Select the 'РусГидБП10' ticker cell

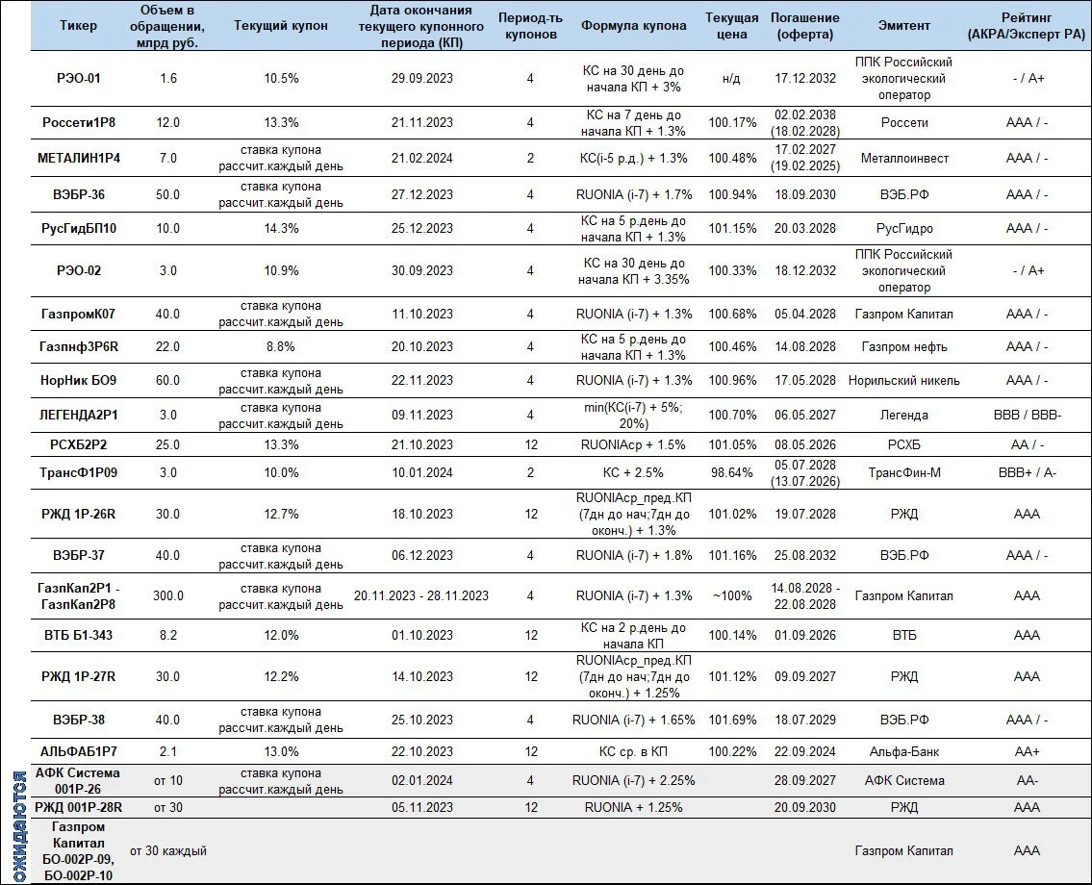pyautogui.click(x=79, y=228)
